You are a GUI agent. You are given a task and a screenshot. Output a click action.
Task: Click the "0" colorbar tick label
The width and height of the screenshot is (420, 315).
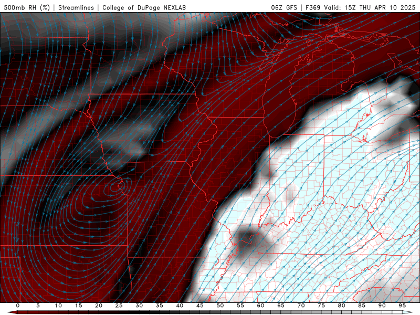(18, 306)
